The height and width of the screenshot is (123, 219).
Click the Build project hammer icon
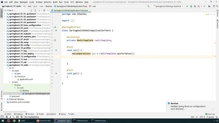[148, 6]
